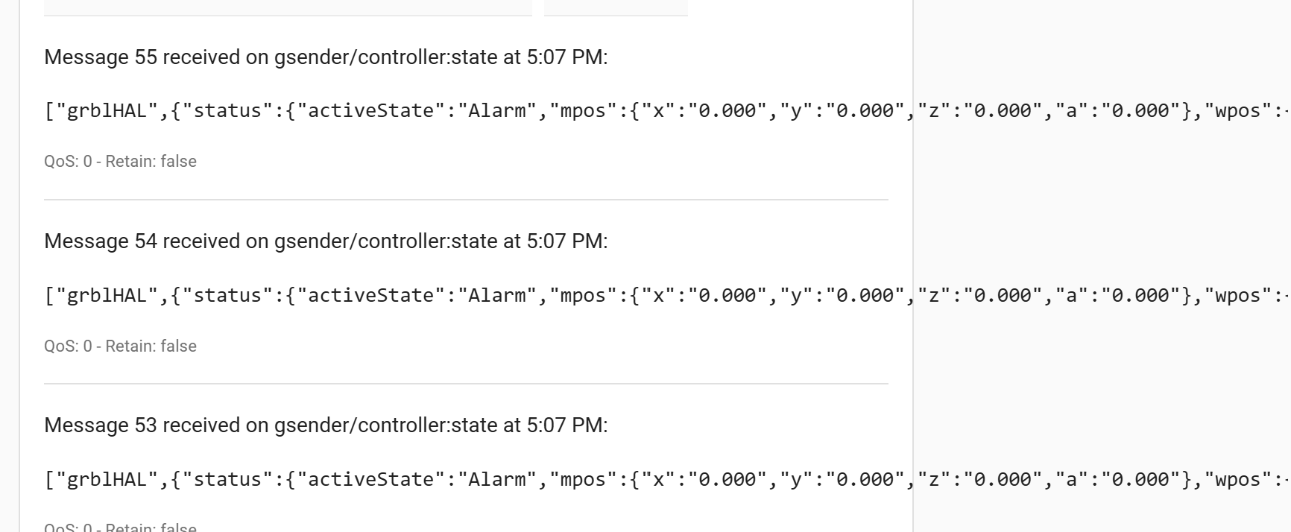The width and height of the screenshot is (1291, 532).
Task: Click the narrow input field underline at top
Action: (x=616, y=15)
